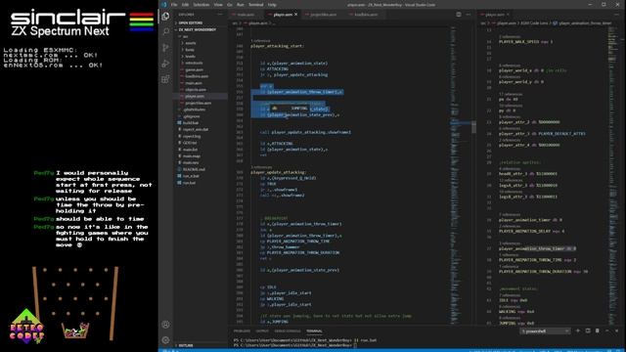Open the Edit menu
The image size is (626, 352).
click(x=185, y=5)
